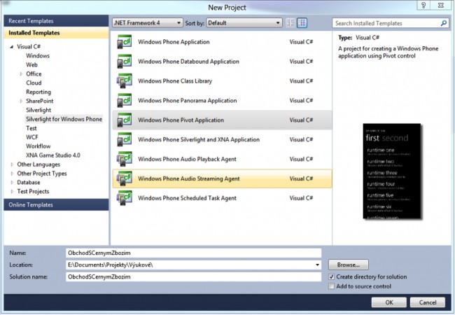Select XNA Game Studio 4.0 category

coord(52,155)
